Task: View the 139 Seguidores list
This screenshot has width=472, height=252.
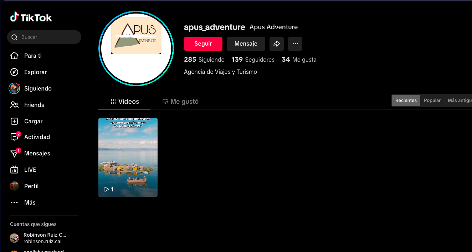Action: pyautogui.click(x=253, y=60)
